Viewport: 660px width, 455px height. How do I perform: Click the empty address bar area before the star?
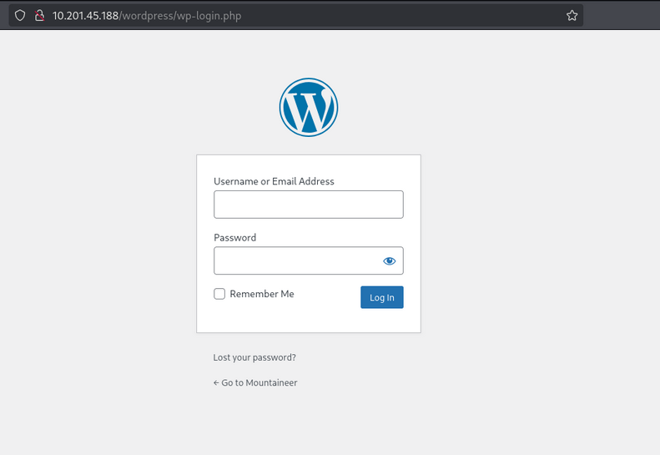click(x=401, y=16)
